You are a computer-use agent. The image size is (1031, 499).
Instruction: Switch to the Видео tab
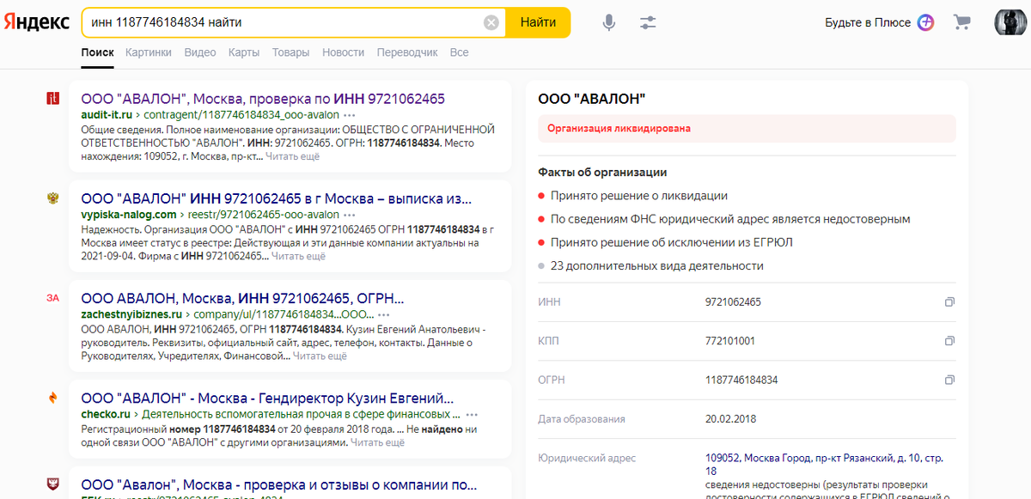coord(200,52)
